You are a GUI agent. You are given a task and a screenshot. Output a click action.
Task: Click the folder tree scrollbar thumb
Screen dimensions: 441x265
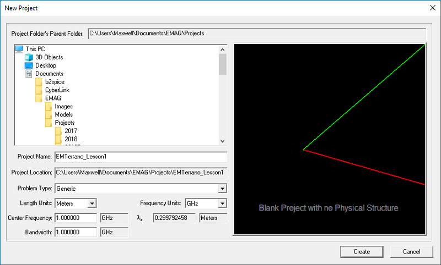coord(223,64)
